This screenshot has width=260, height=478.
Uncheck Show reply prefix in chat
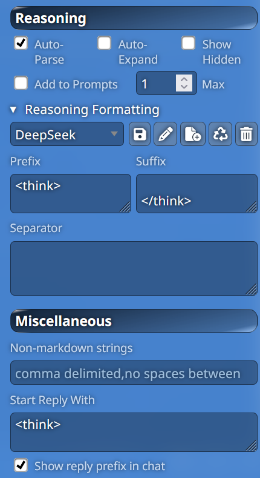(21, 465)
